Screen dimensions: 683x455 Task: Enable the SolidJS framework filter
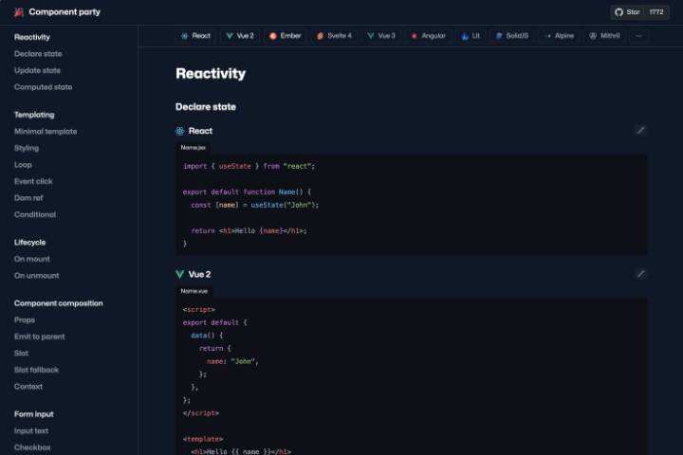[x=512, y=35]
